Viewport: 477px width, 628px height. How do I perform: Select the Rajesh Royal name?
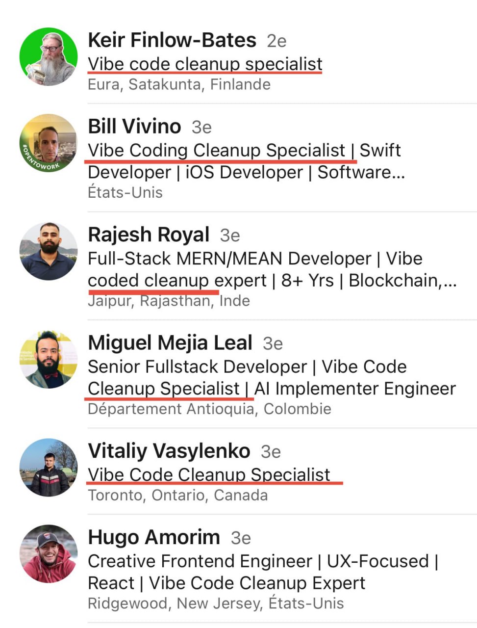point(149,235)
